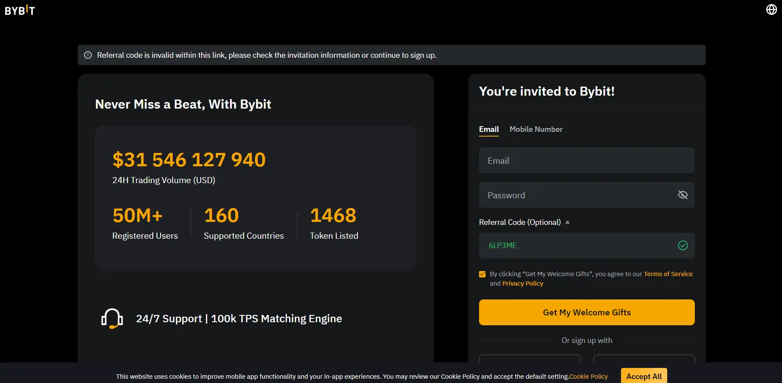Click the 50M+ figure
The width and height of the screenshot is (782, 383).
(x=138, y=215)
